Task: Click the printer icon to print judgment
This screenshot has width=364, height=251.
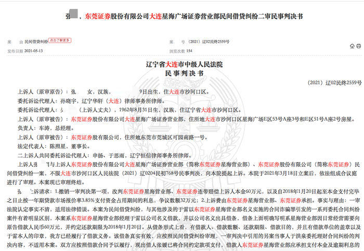Action: 359,46
